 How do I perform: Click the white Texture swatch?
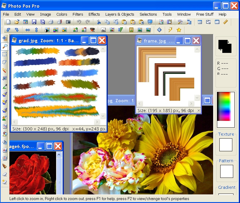[x=226, y=145]
